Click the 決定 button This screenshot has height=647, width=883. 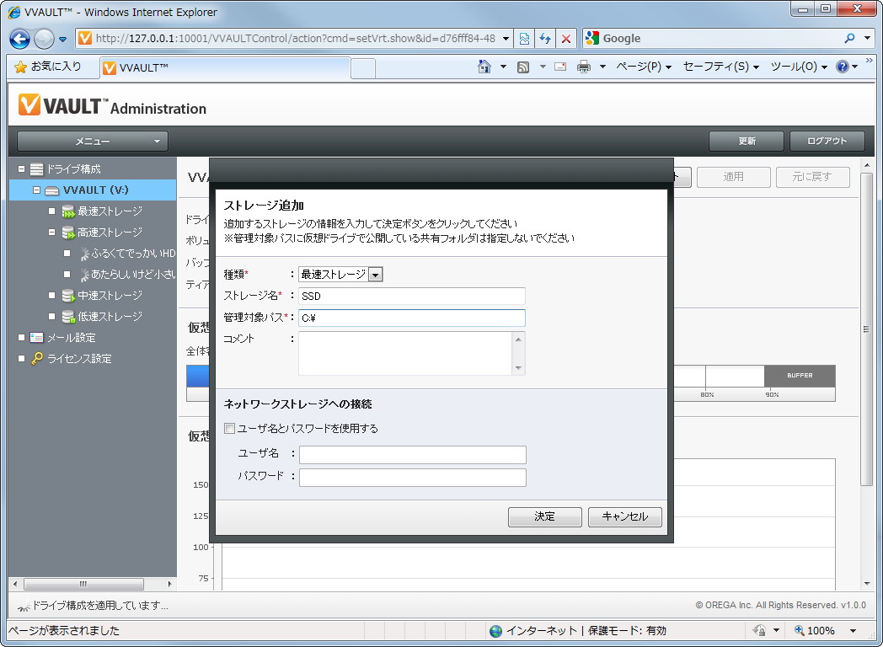click(x=544, y=517)
